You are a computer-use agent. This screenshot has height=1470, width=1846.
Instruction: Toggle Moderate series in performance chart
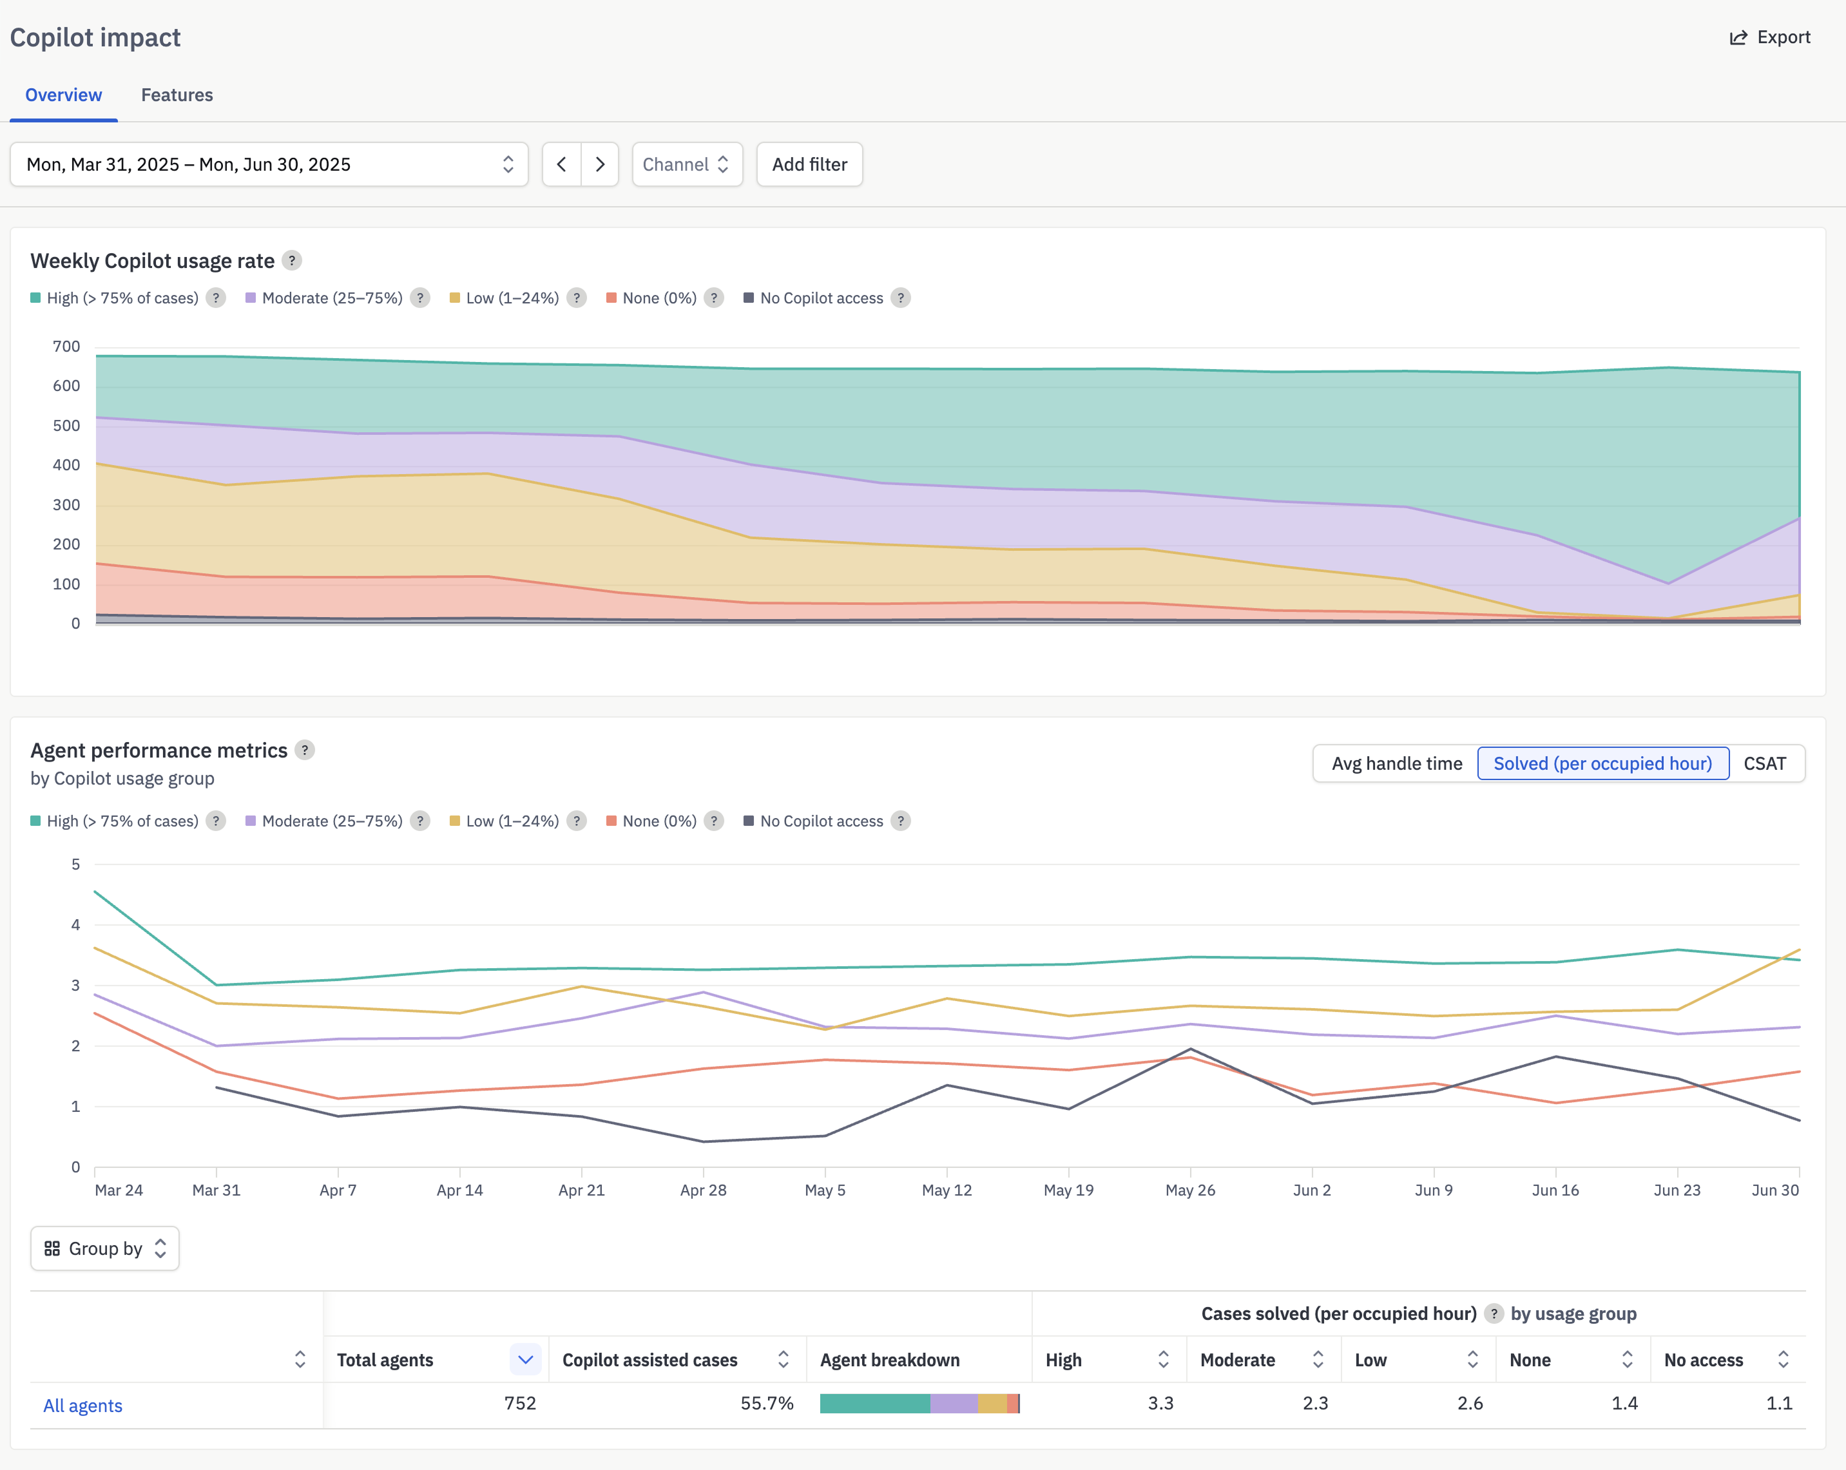pos(323,821)
